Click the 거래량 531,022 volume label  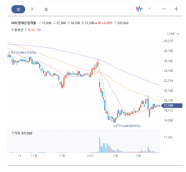tap(22, 133)
